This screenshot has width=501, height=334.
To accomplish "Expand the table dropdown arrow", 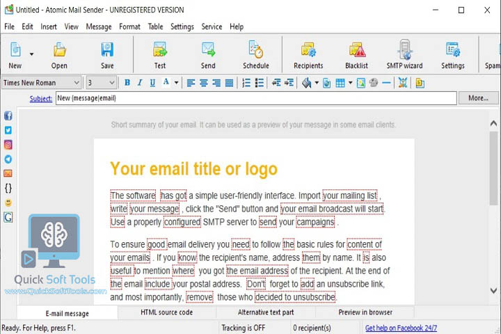I will (x=351, y=83).
